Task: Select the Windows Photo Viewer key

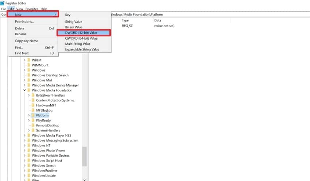Action: pos(49,150)
